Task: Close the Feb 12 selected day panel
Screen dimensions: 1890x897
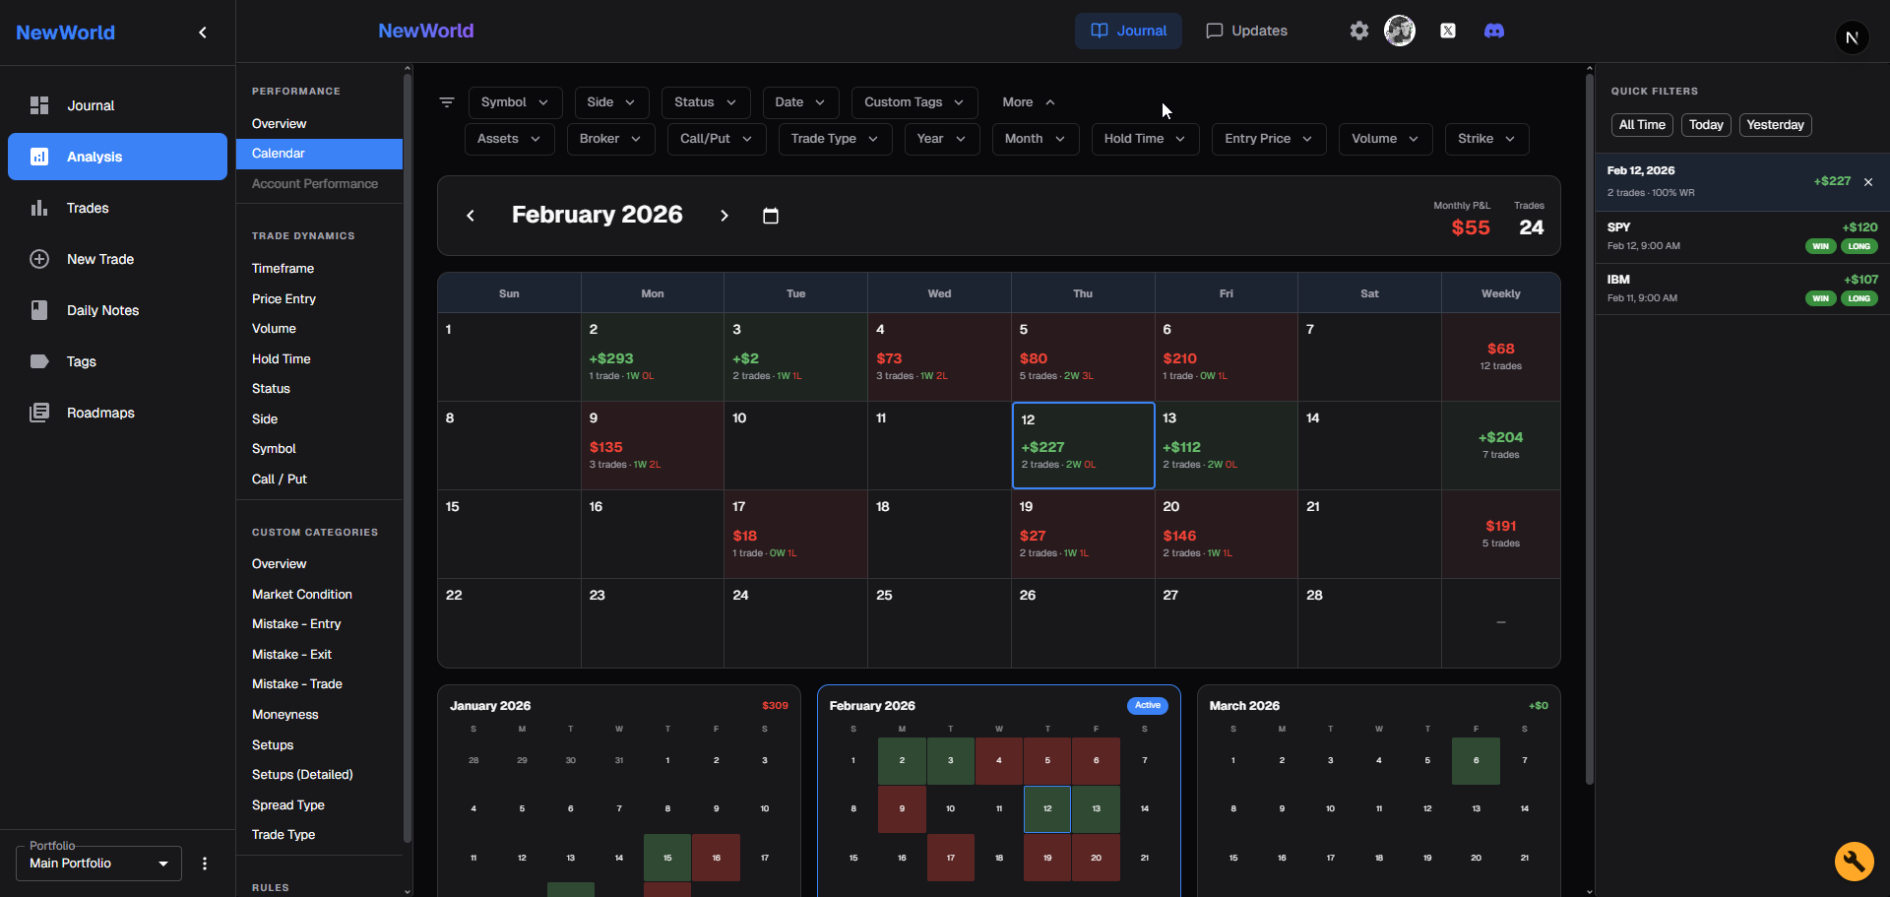Action: [1867, 182]
